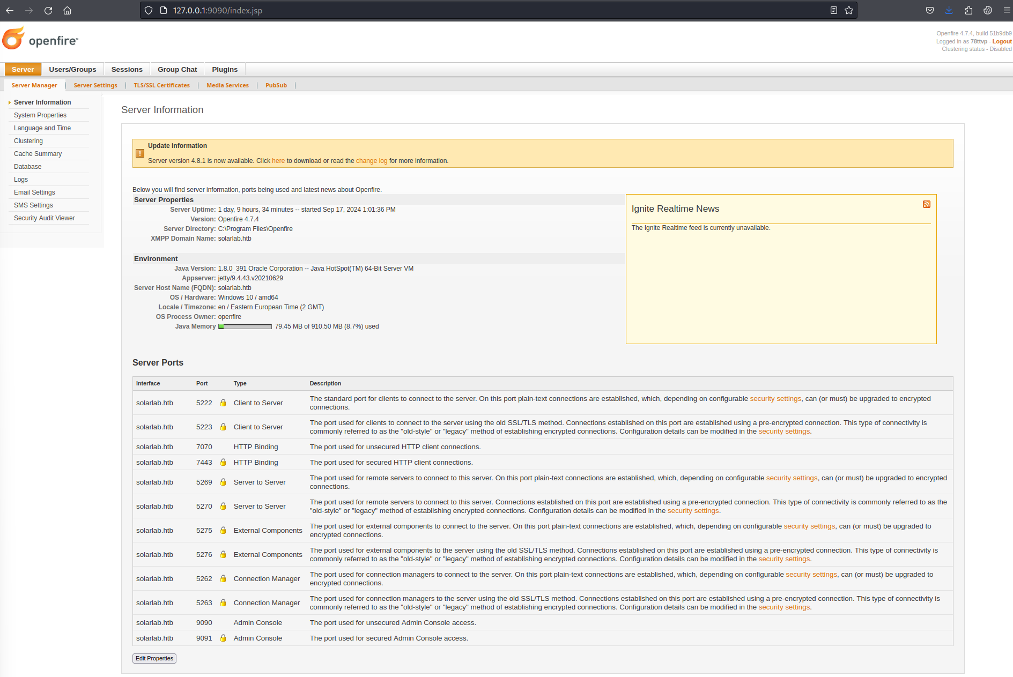Click the browser back arrow
Viewport: 1013px width, 677px height.
click(10, 10)
